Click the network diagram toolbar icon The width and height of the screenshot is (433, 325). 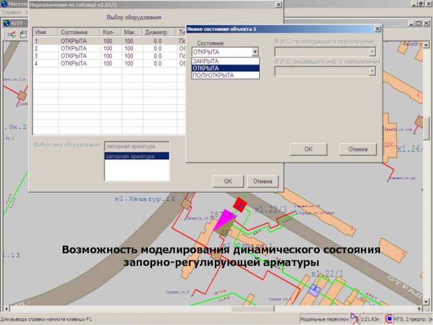tap(11, 35)
